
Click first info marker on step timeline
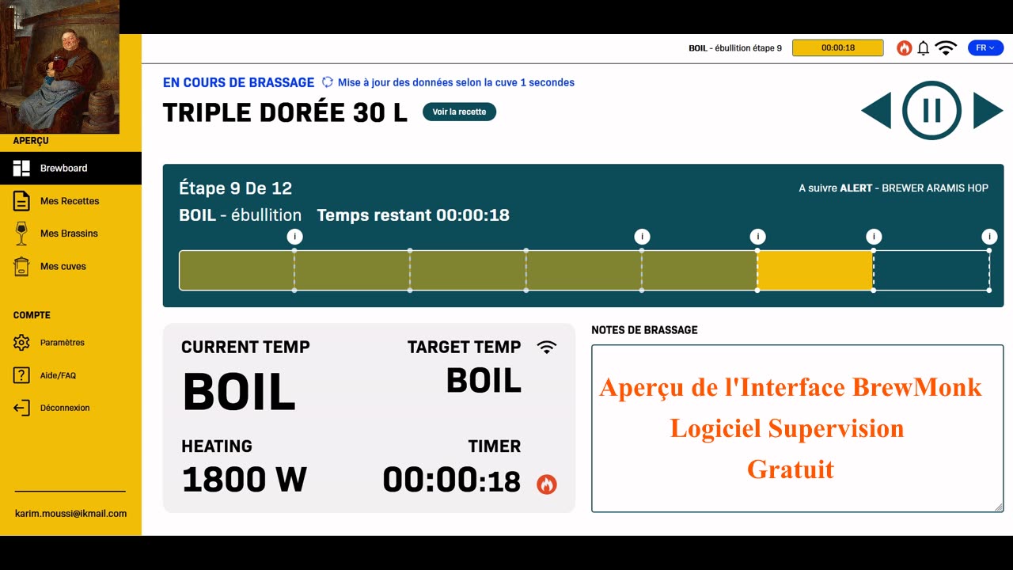294,236
